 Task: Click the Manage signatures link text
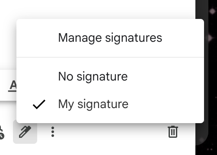point(110,38)
